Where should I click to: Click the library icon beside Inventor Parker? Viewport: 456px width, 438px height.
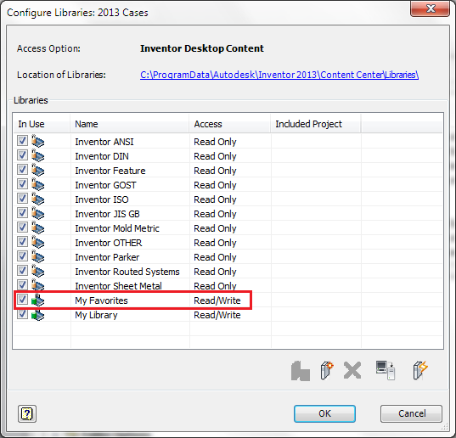38,256
